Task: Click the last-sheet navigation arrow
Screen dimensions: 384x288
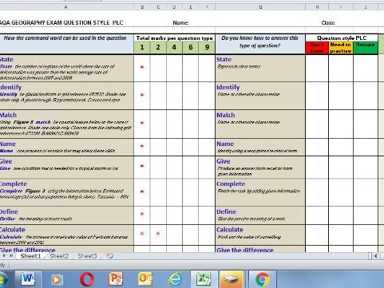Action: pyautogui.click(x=11, y=256)
